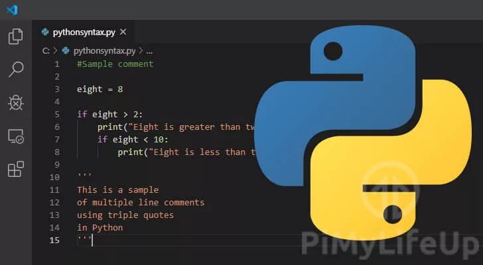Click the VS Code logo in title bar
This screenshot has width=483, height=265.
(11, 10)
